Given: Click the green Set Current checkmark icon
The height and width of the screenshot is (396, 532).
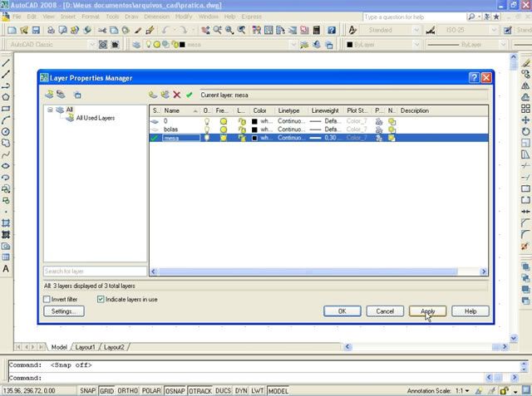Looking at the screenshot, I should pos(190,95).
